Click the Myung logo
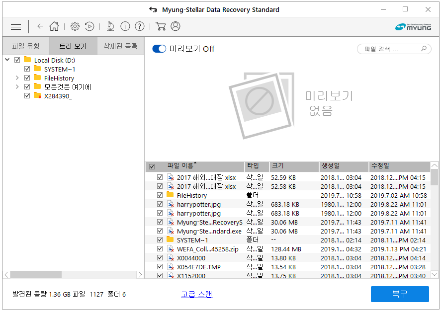The image size is (442, 312). 413,27
